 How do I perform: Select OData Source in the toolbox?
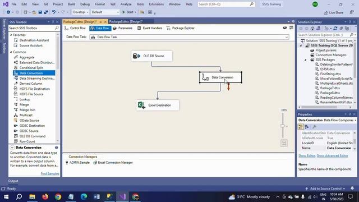tap(29, 121)
